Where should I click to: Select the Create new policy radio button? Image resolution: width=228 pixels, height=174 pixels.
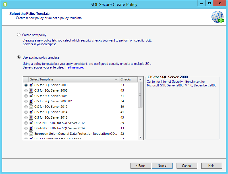pos(19,35)
